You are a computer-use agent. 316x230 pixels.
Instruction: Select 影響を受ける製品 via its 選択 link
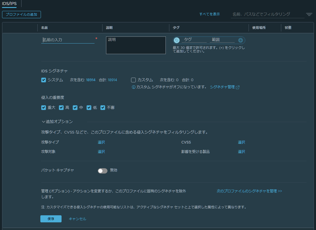coord(241,151)
